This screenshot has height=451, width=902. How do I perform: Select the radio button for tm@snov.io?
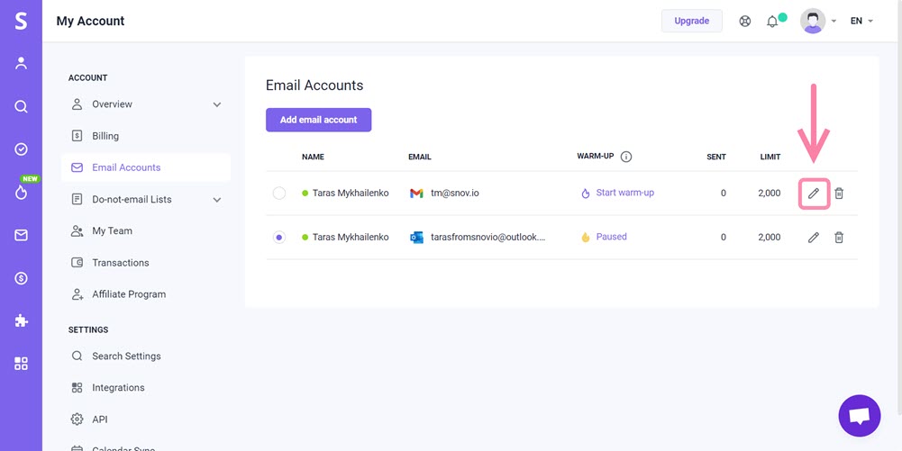[x=279, y=193]
